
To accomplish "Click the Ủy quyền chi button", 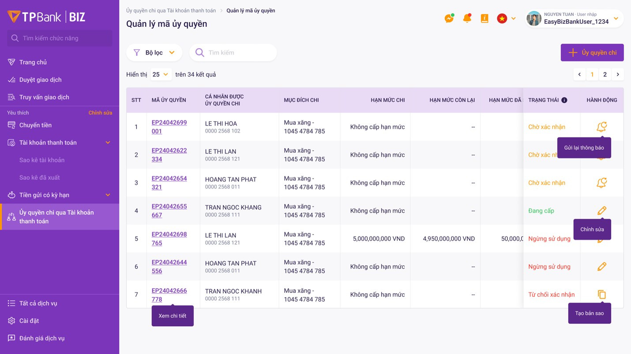I will coord(592,52).
